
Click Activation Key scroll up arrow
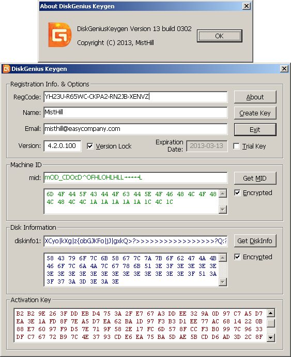[x=271, y=314]
